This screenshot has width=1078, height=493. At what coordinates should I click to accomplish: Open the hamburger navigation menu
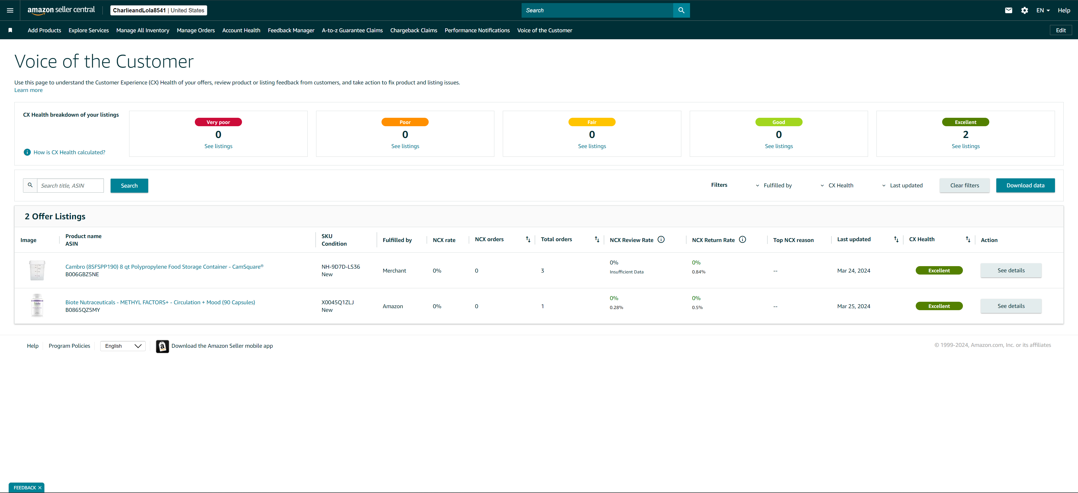pyautogui.click(x=10, y=10)
